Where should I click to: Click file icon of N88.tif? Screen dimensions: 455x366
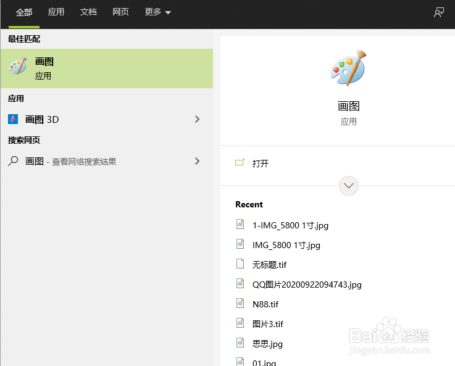(240, 303)
